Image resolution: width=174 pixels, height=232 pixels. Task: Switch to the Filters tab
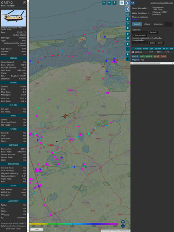click(x=147, y=24)
